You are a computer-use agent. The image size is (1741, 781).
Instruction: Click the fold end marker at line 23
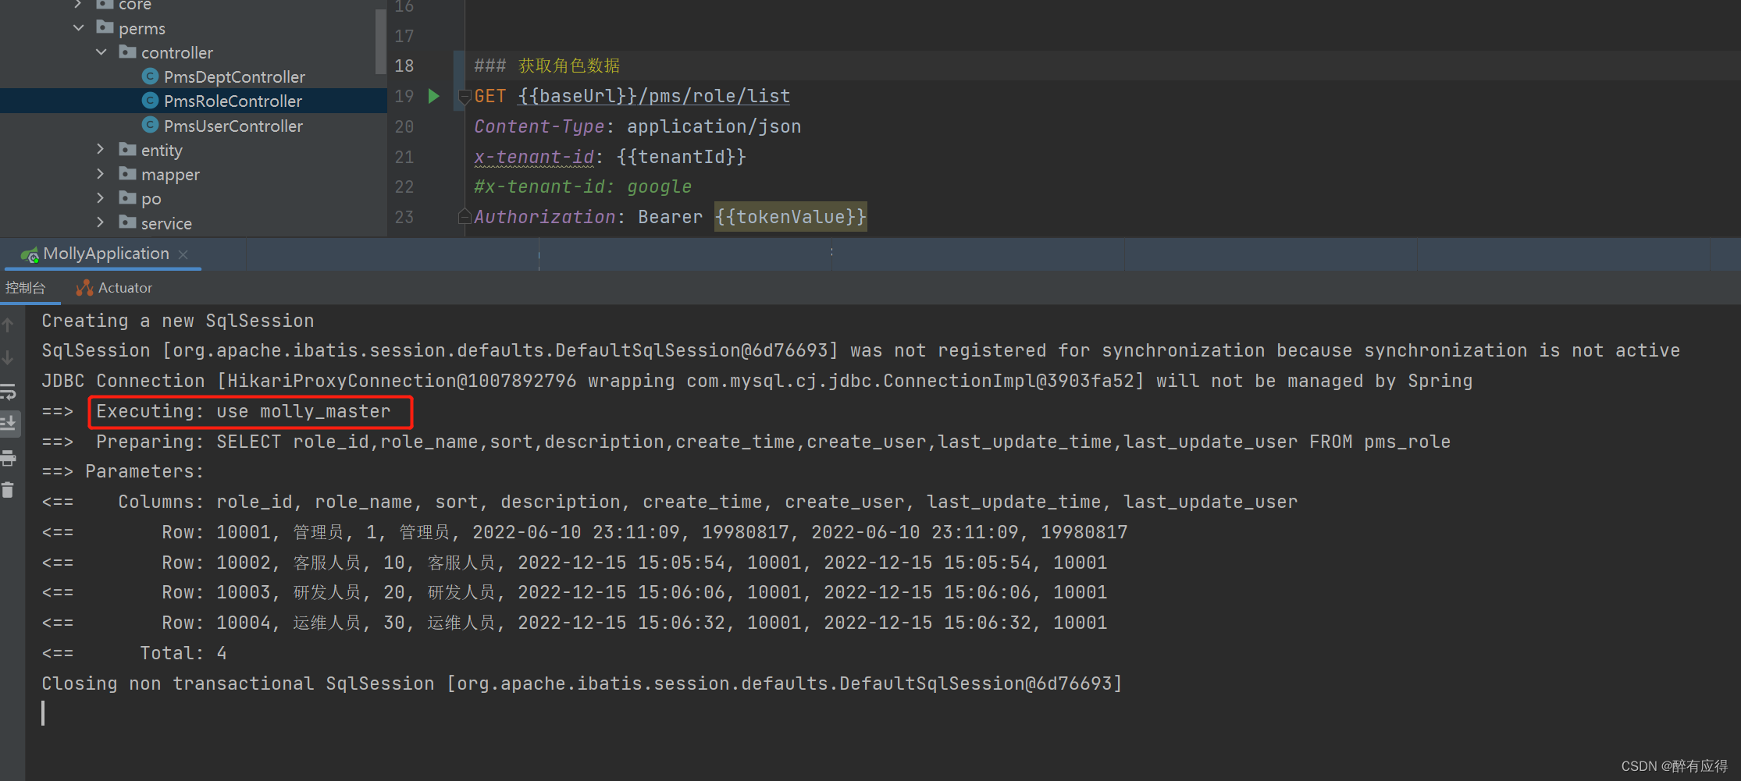[x=465, y=216]
